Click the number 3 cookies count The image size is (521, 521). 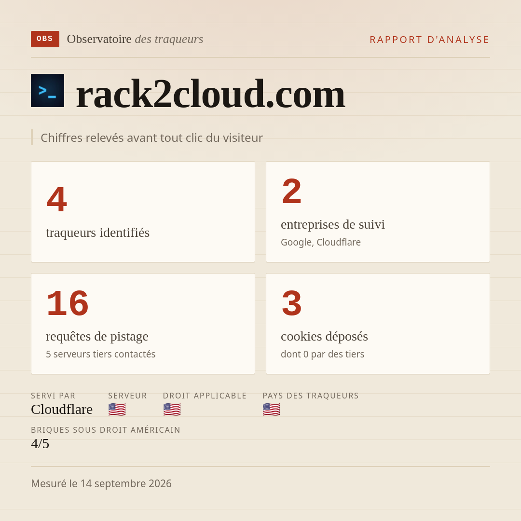(292, 303)
